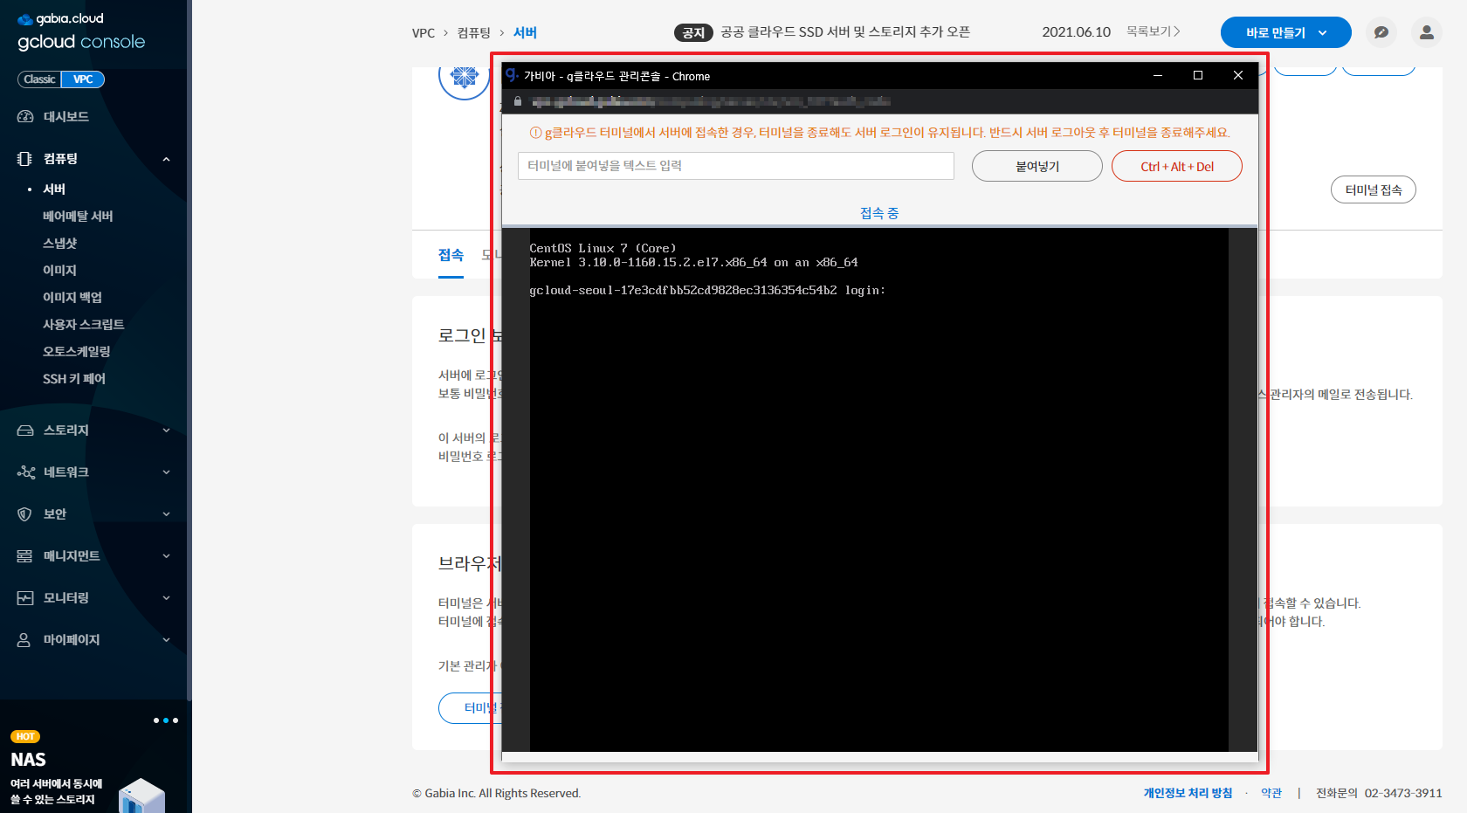Go to VPC breadcrumb link

point(424,33)
